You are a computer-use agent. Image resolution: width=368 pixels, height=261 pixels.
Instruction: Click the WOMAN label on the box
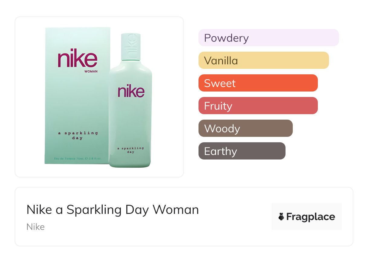coord(91,72)
